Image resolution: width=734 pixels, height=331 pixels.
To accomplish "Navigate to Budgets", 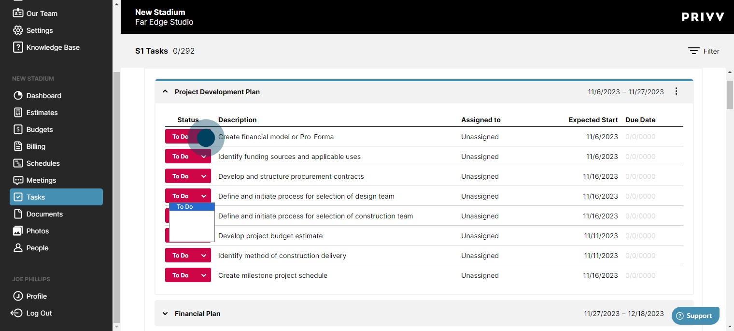I will pos(56,130).
